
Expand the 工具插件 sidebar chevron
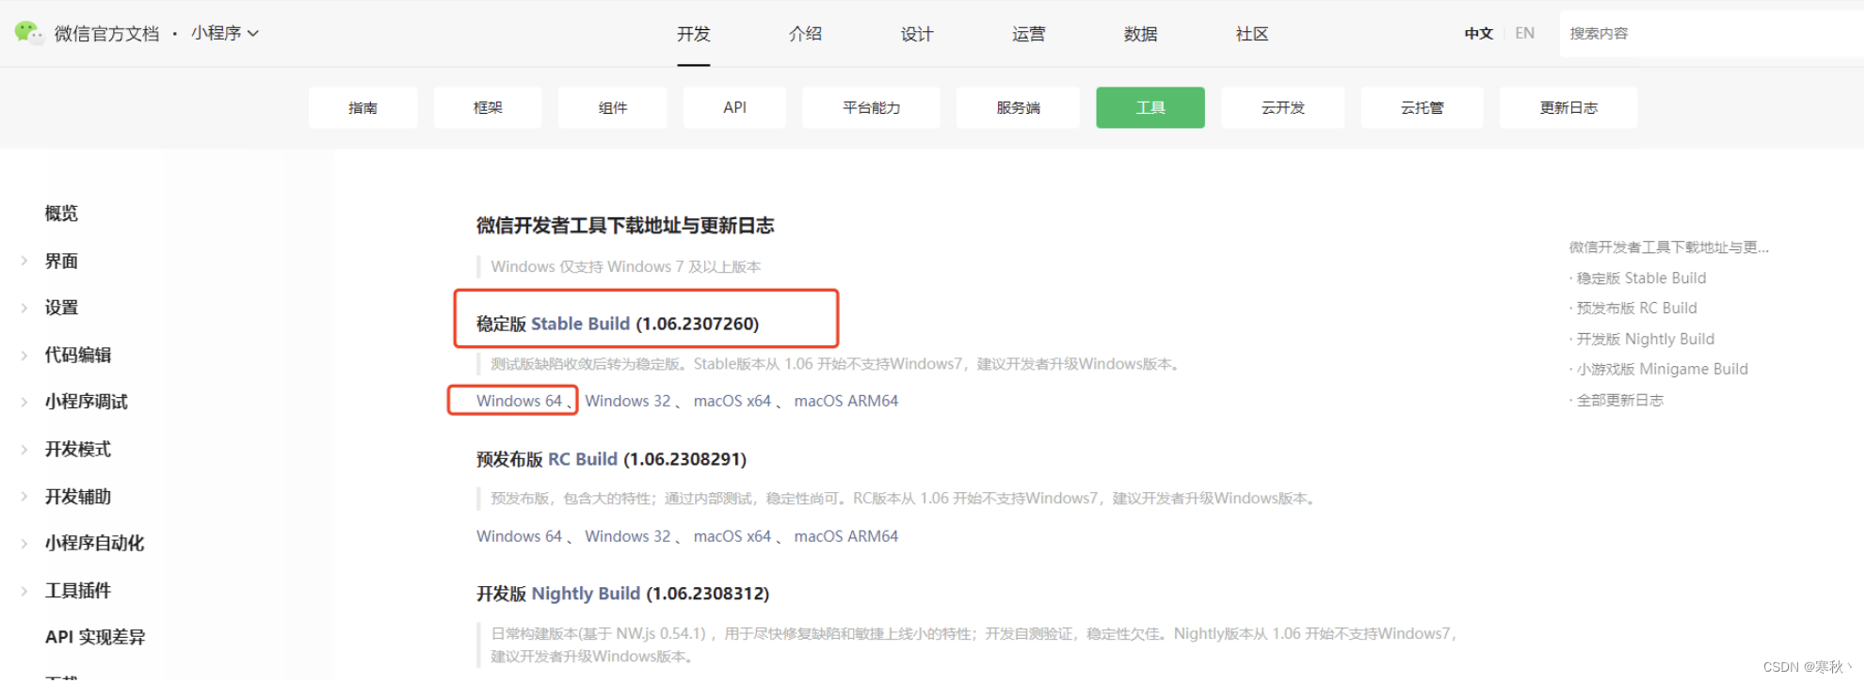pyautogui.click(x=24, y=590)
